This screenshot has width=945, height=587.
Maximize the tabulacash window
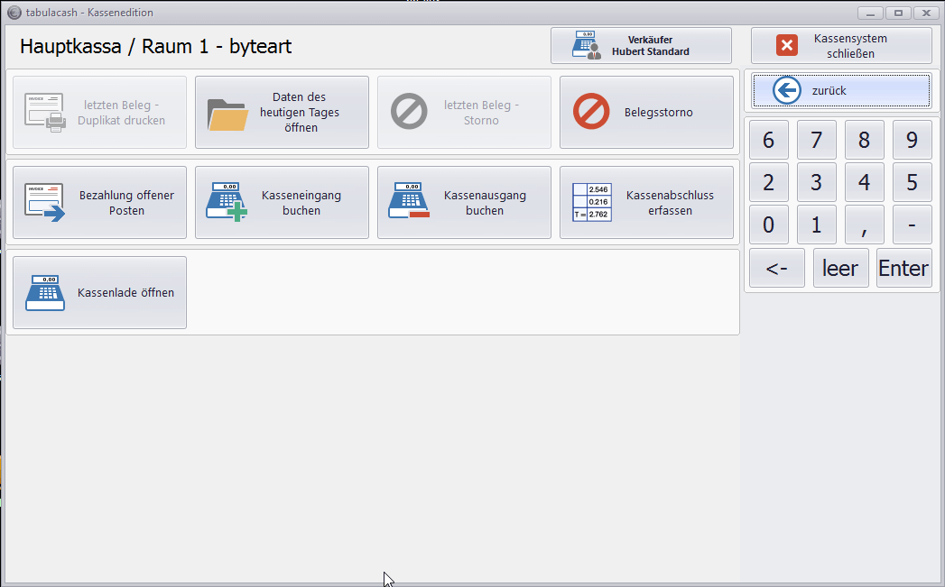tap(898, 13)
